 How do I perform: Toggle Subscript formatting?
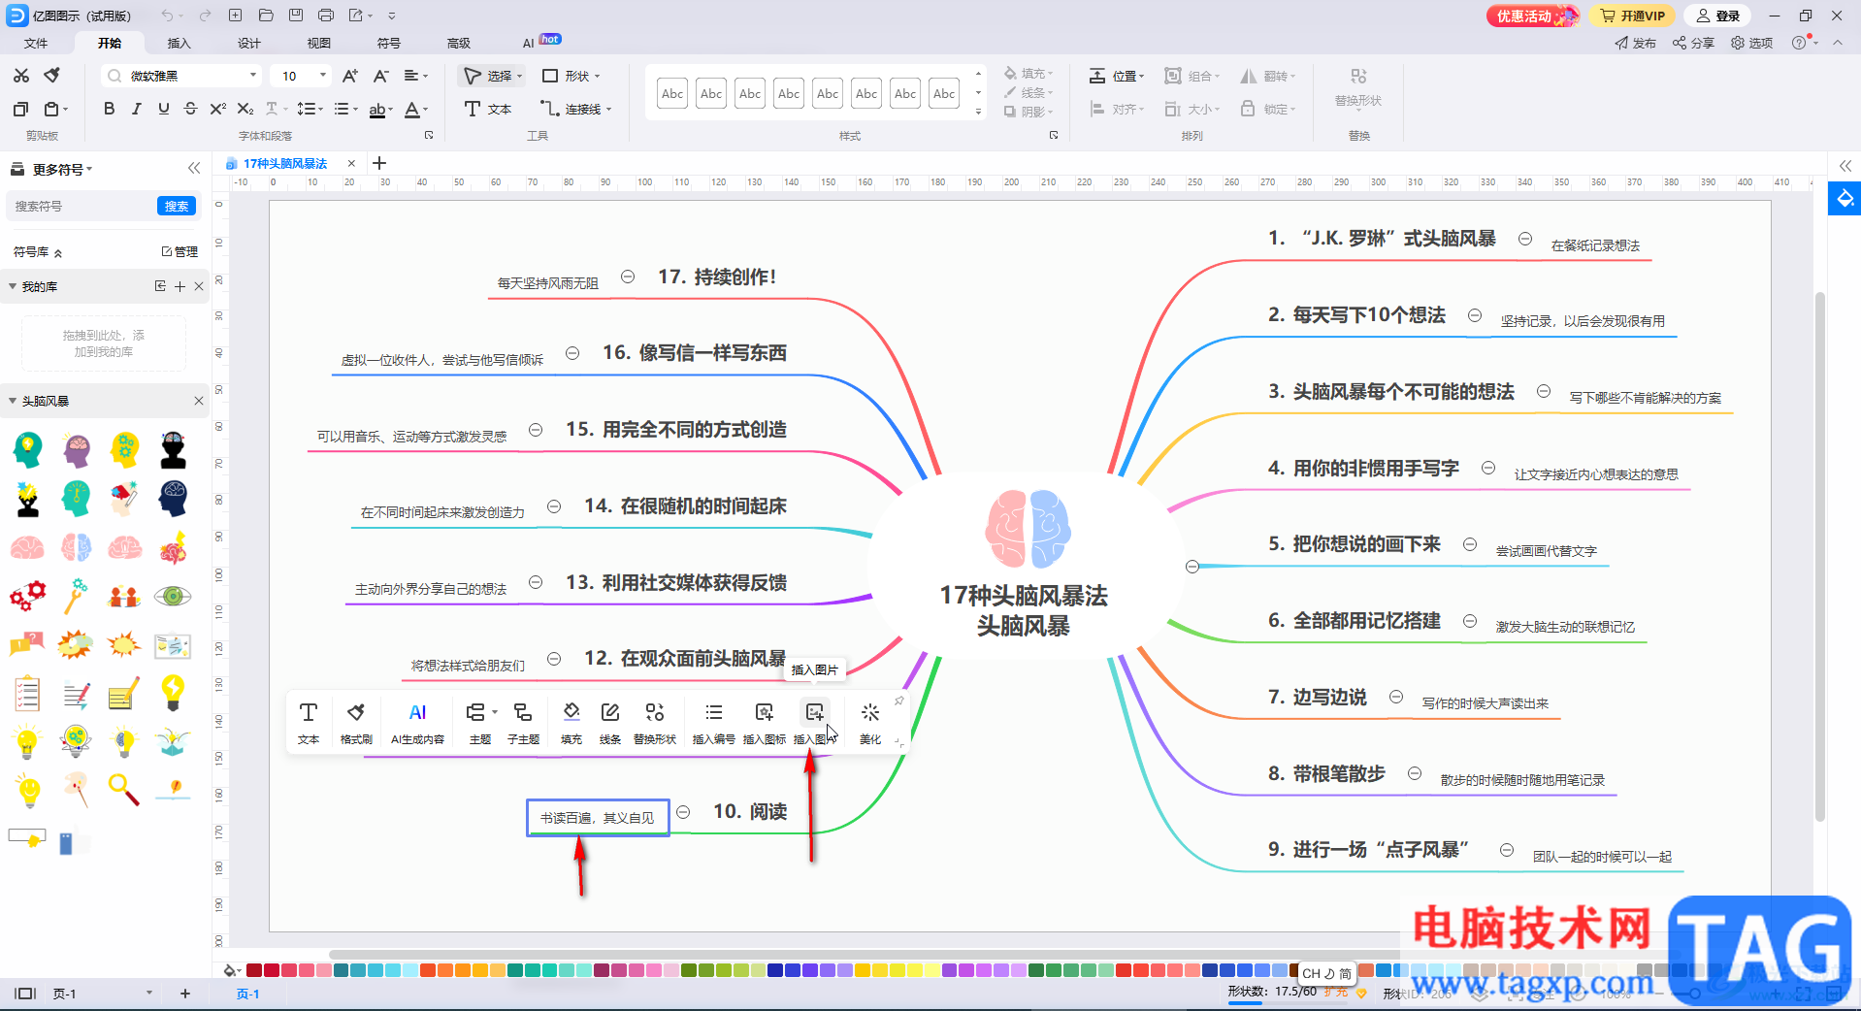tap(245, 109)
